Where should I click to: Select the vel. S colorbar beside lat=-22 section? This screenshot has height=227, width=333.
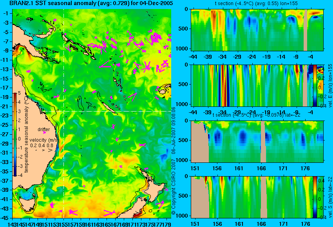(315, 197)
